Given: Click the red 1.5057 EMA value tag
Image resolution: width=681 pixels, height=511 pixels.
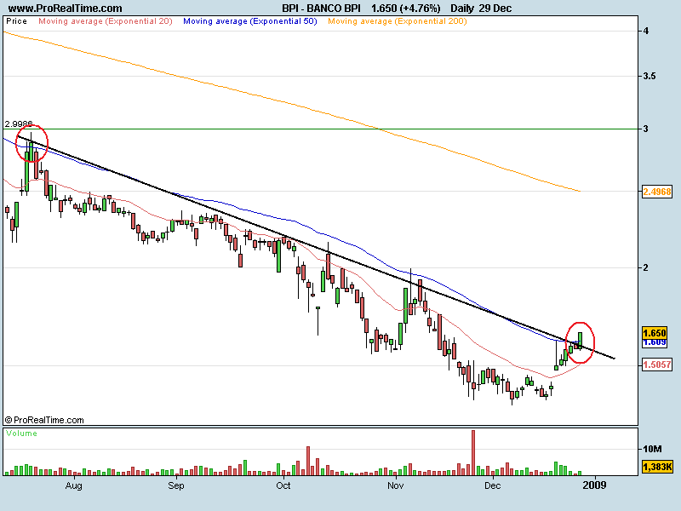Looking at the screenshot, I should (x=656, y=365).
